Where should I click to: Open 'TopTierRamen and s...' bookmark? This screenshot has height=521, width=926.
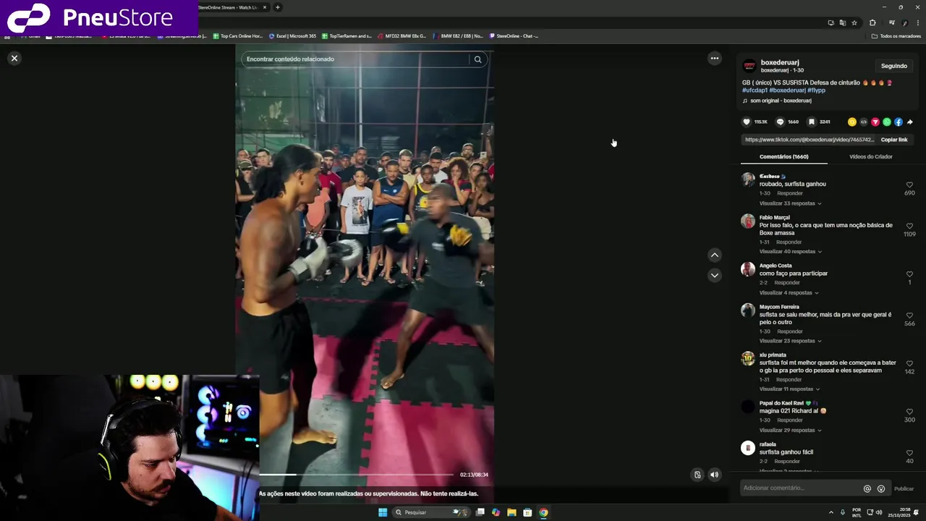(347, 35)
